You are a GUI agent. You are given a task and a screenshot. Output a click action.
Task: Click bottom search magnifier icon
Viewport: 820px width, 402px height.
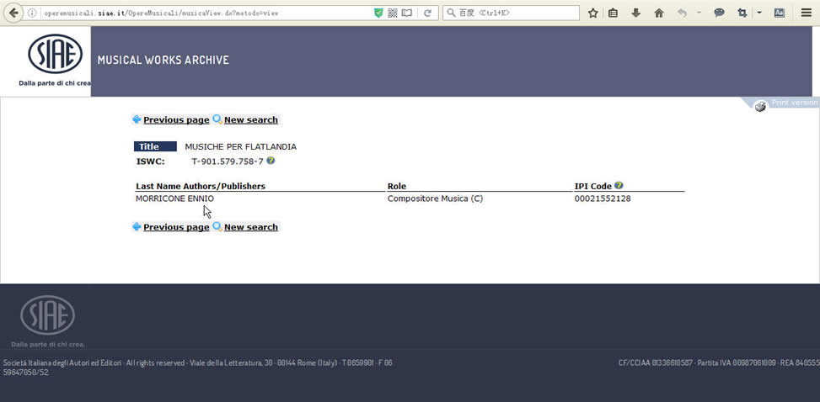pyautogui.click(x=217, y=226)
